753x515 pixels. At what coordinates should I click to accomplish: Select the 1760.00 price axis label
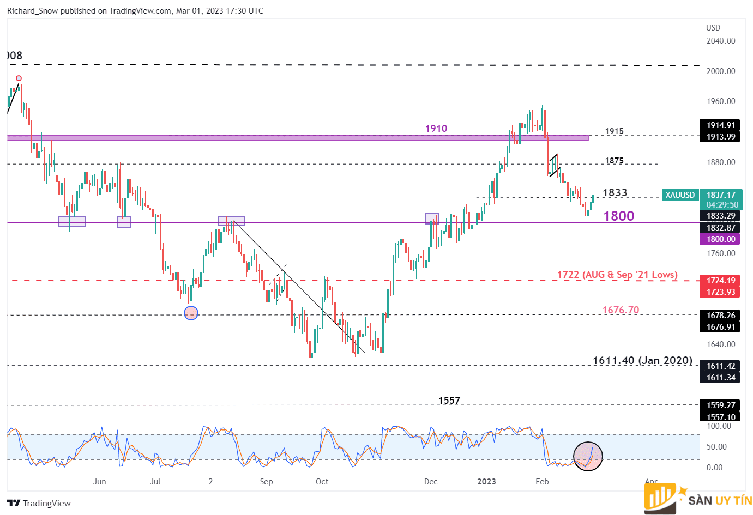[721, 253]
